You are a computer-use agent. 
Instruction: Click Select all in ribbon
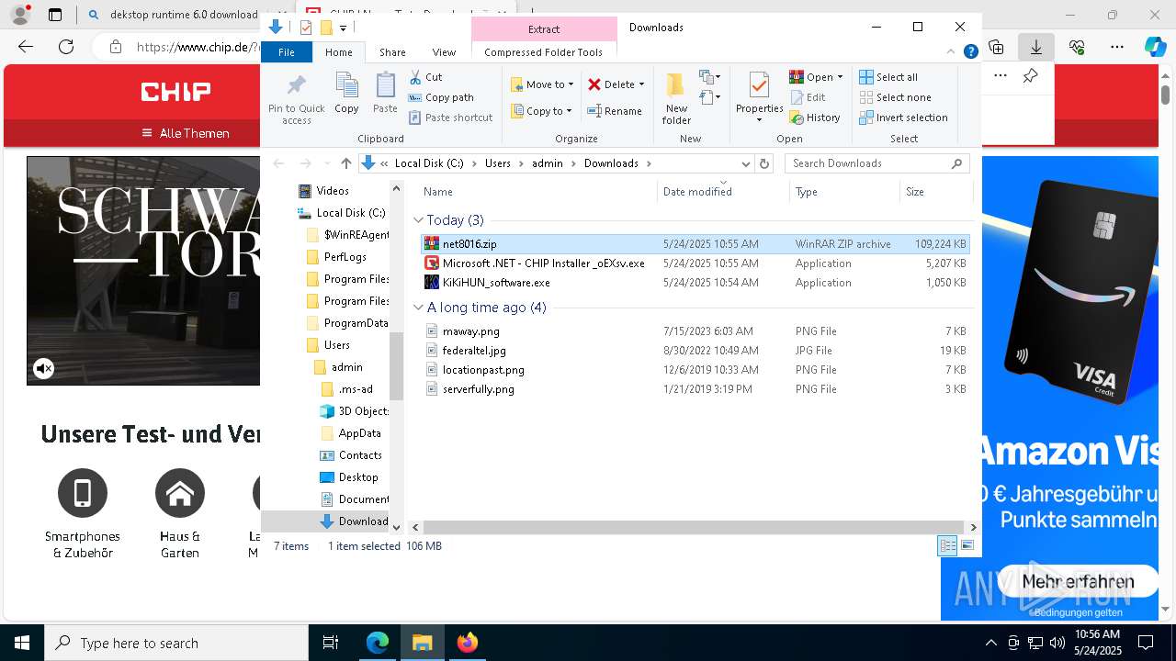888,77
